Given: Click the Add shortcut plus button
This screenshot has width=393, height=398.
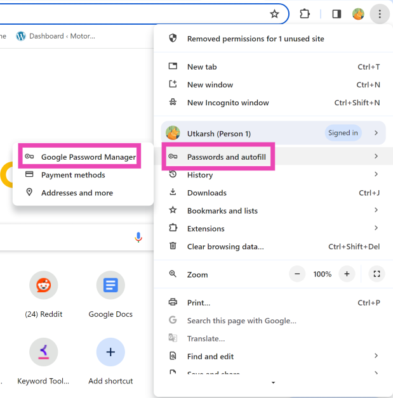Looking at the screenshot, I should pyautogui.click(x=110, y=352).
